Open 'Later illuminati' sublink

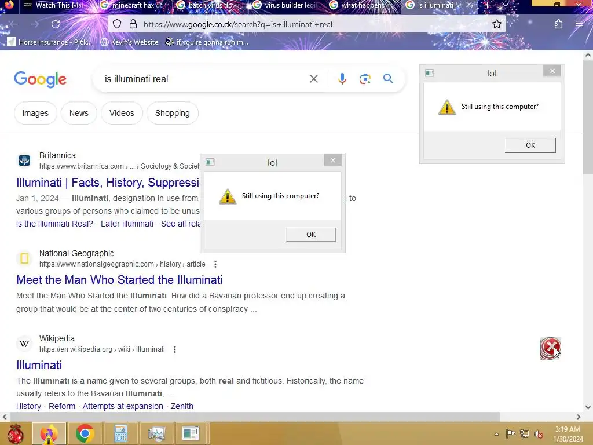(x=127, y=224)
